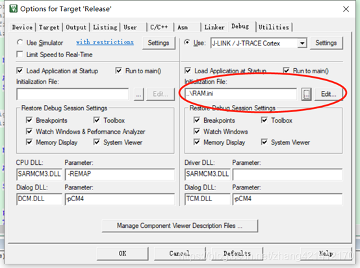The image size is (360, 268).
Task: Click the Keil uVision title bar icon
Action: click(x=13, y=8)
